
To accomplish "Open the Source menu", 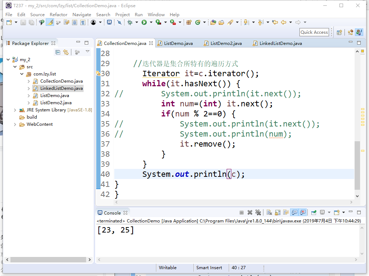I will [37, 14].
